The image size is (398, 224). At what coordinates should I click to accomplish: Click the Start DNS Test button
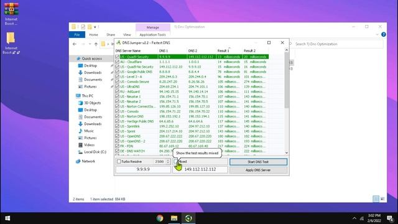point(258,162)
